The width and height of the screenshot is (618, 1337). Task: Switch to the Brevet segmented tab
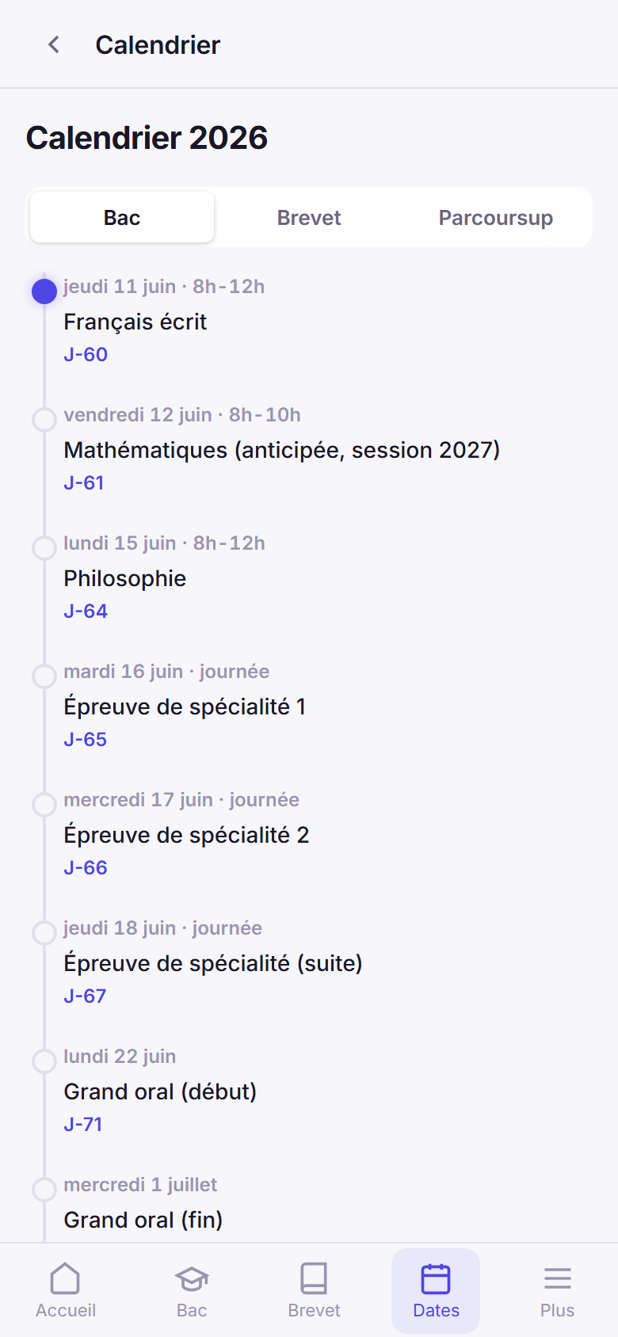click(x=309, y=218)
